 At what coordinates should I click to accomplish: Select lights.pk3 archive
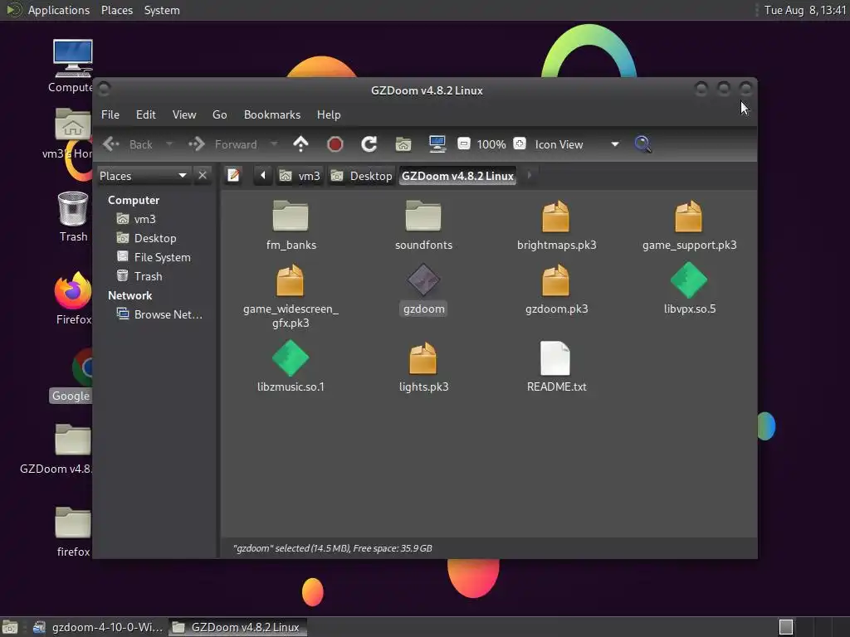[x=423, y=366]
